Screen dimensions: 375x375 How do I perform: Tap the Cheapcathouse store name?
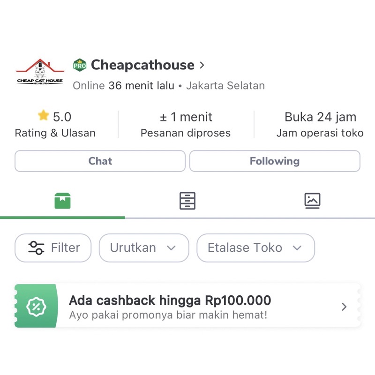tap(142, 65)
